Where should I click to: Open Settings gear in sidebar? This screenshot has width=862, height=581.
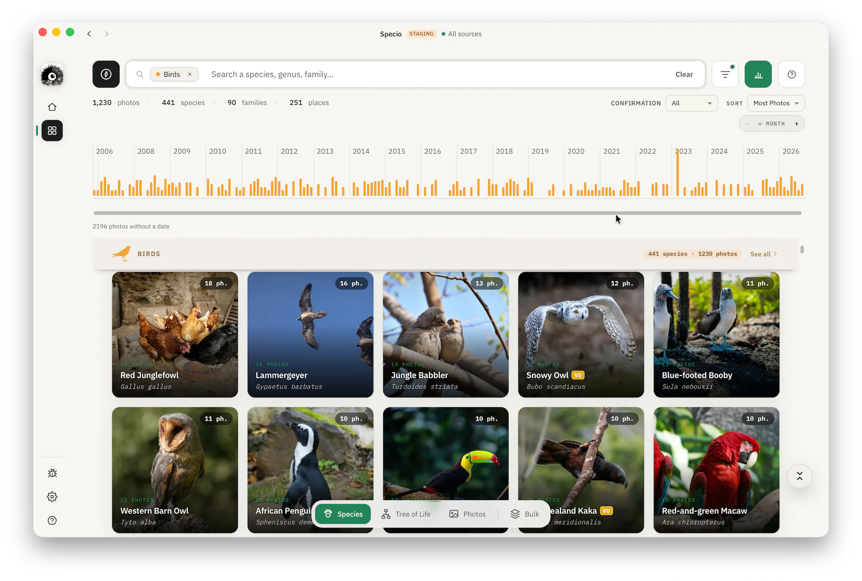pyautogui.click(x=52, y=496)
